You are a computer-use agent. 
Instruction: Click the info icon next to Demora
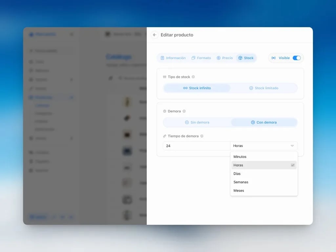coord(184,111)
